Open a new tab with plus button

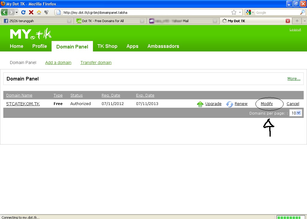click(297, 21)
